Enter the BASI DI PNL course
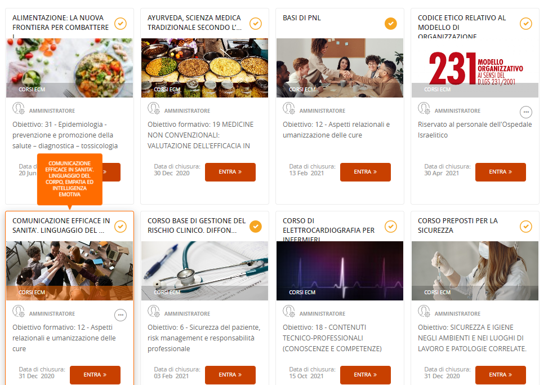Screen dimensions: 557x385 [365, 172]
